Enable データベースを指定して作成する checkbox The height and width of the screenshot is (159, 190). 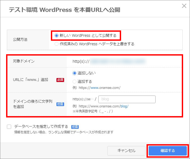tap(9, 127)
